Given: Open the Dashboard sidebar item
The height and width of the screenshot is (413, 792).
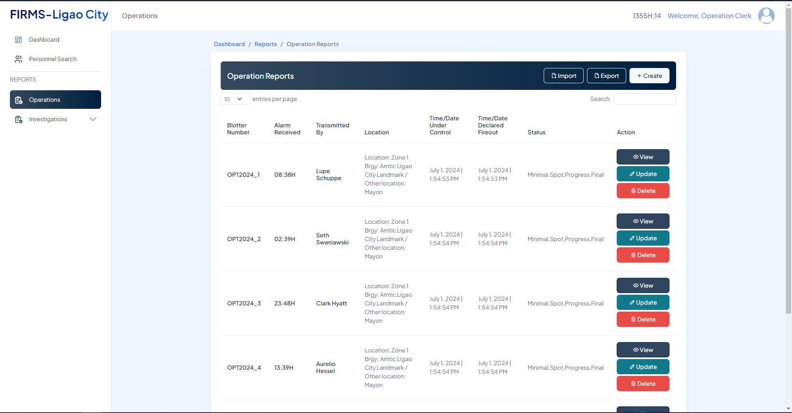Looking at the screenshot, I should pos(44,40).
